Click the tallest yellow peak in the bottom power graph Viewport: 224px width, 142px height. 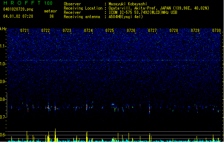coord(55,135)
